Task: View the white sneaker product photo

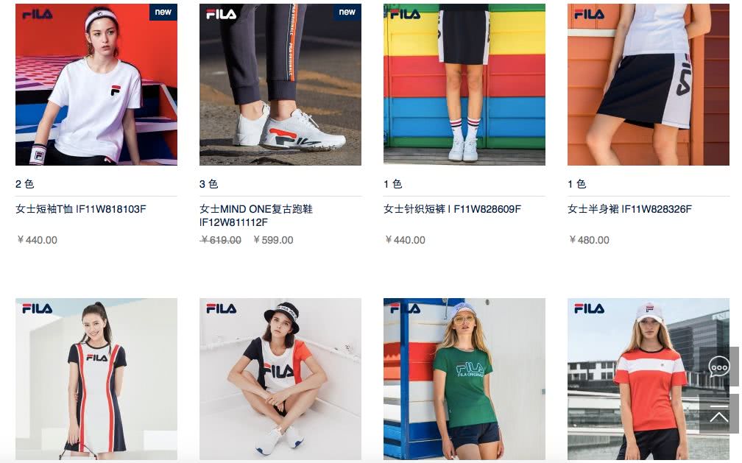Action: [x=280, y=85]
